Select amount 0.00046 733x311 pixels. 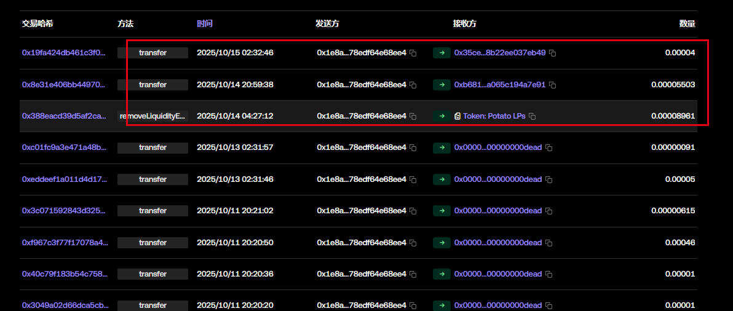[680, 242]
